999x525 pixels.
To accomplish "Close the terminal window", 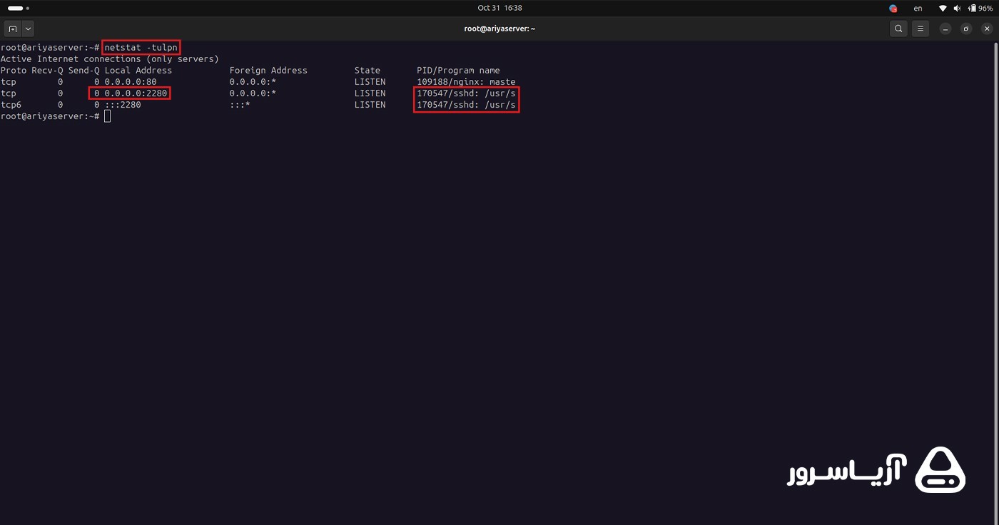I will 988,29.
